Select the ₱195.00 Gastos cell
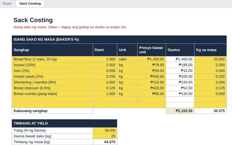This screenshot has height=145, width=232. coord(180,65)
